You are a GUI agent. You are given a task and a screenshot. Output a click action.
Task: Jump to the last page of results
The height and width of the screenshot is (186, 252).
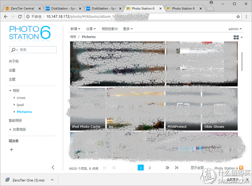tap(176, 168)
